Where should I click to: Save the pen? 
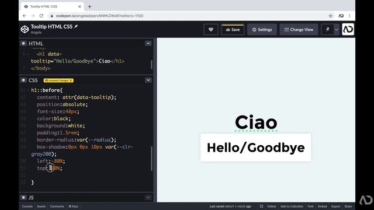point(233,30)
